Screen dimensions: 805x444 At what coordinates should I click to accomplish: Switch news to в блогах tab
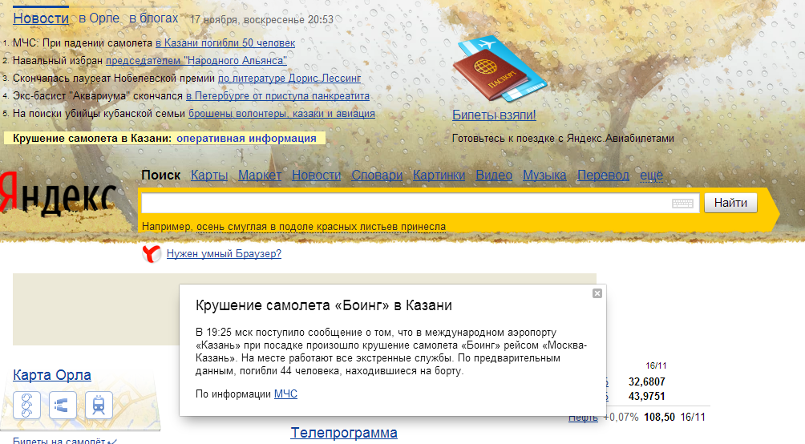[153, 18]
